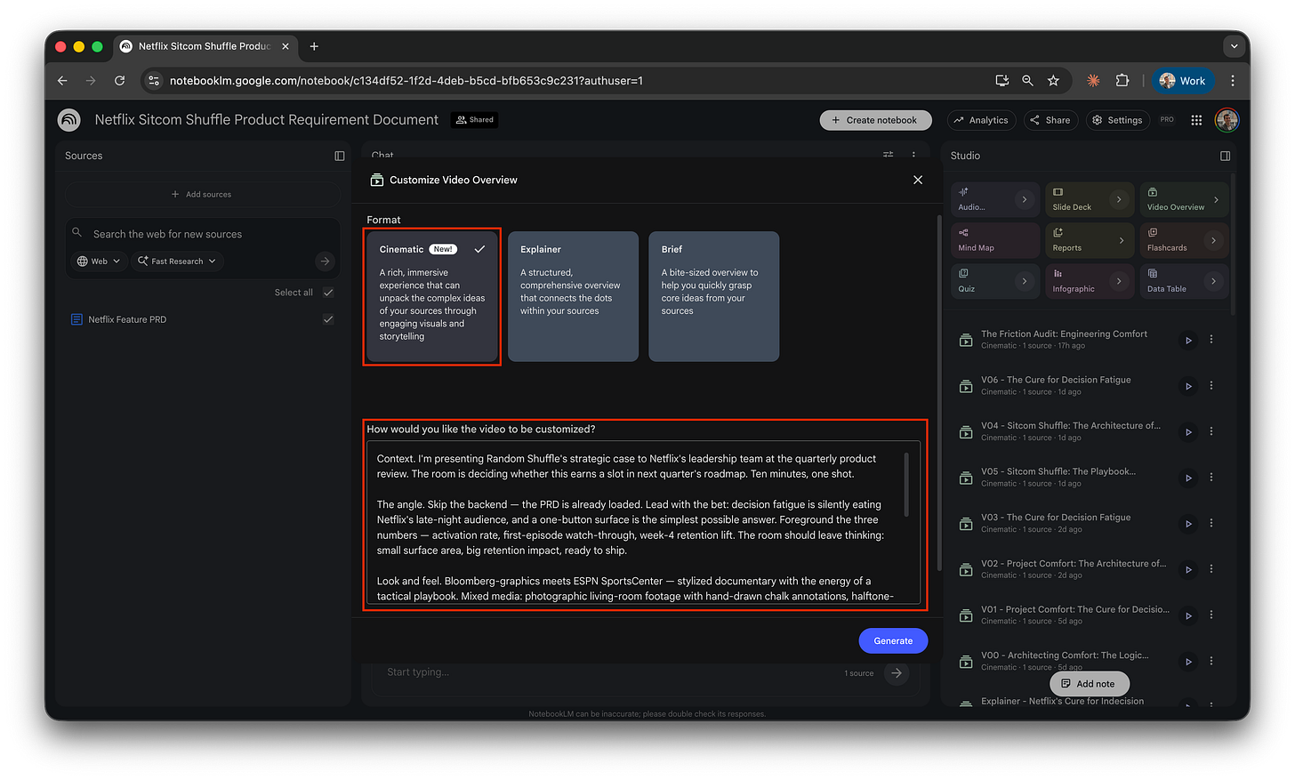The width and height of the screenshot is (1295, 780).
Task: Open notebook Settings
Action: [x=1117, y=120]
